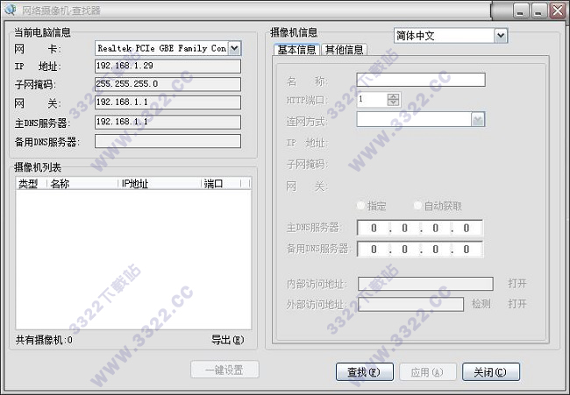Click 打开 next to 内部访问地址
The height and width of the screenshot is (395, 570).
(517, 283)
